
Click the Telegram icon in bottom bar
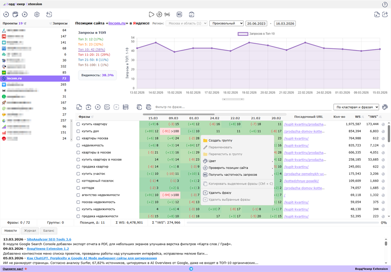click(x=191, y=269)
